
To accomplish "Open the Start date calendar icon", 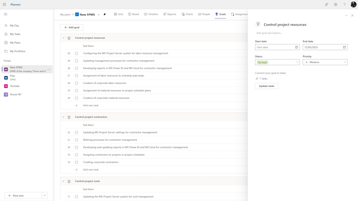I will [x=297, y=47].
